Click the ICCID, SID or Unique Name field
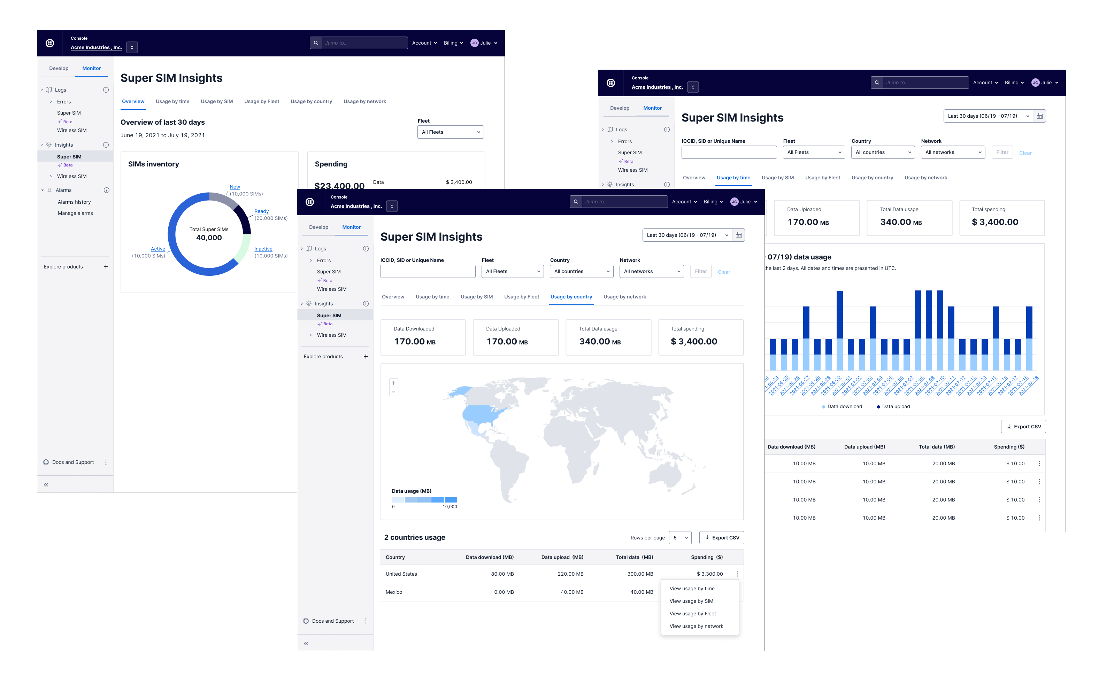 click(x=428, y=271)
